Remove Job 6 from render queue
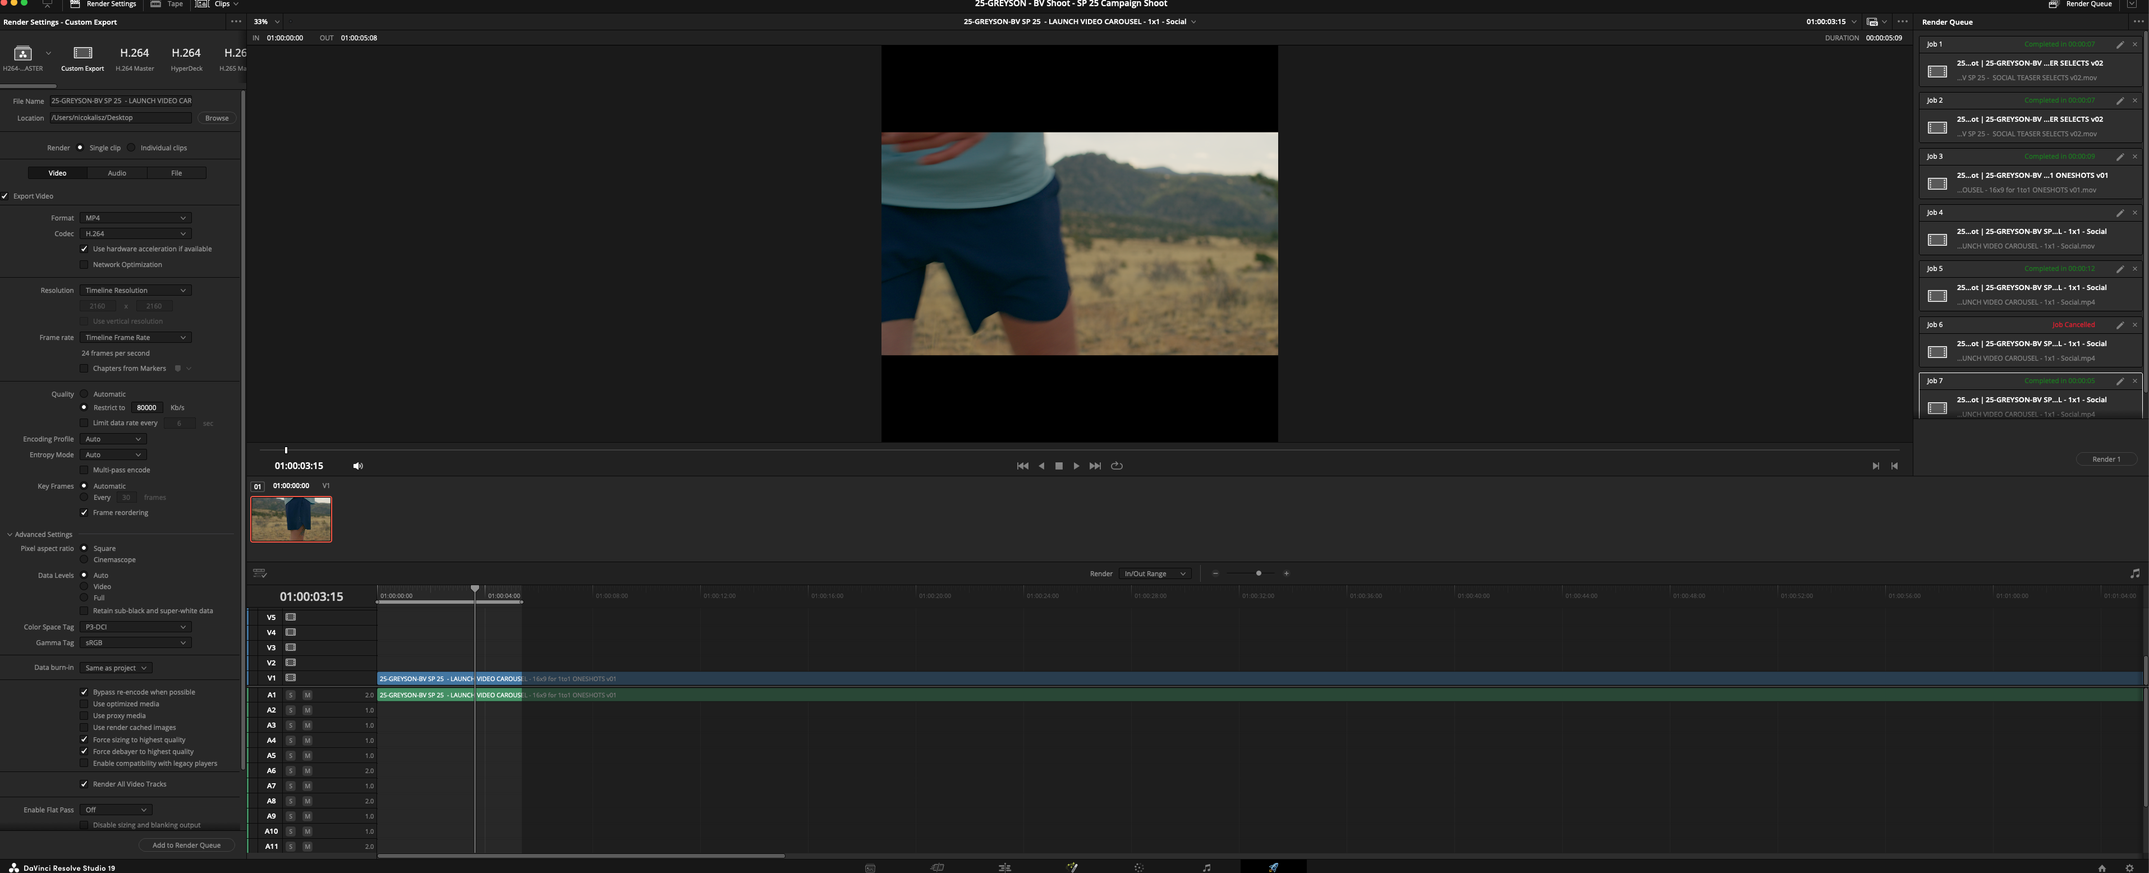This screenshot has height=873, width=2149. click(2135, 325)
